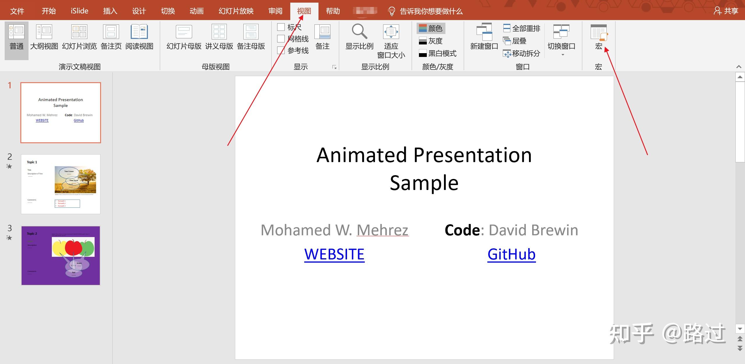Click the WEBSITE hyperlink on slide

334,254
